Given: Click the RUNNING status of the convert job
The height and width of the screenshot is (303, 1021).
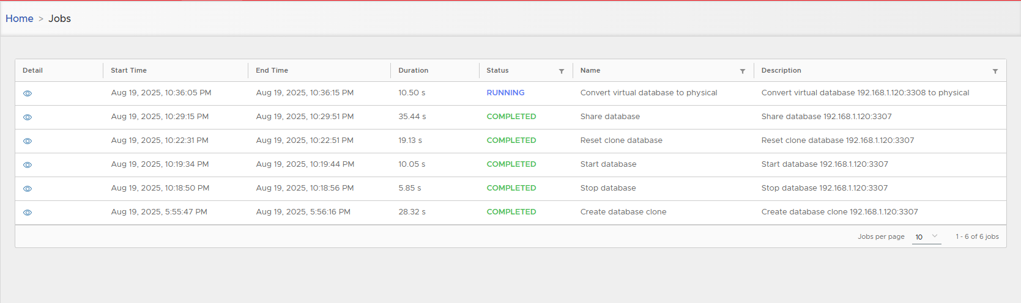Looking at the screenshot, I should 505,93.
